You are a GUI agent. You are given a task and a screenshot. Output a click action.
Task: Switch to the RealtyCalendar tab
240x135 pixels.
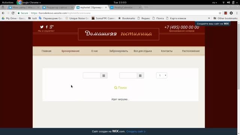[126, 7]
